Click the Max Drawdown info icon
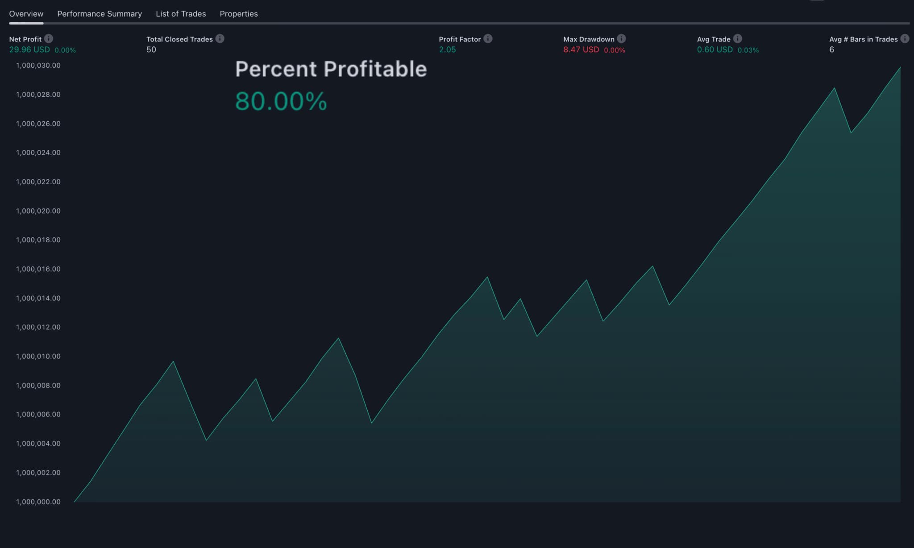The height and width of the screenshot is (548, 914). pos(621,39)
